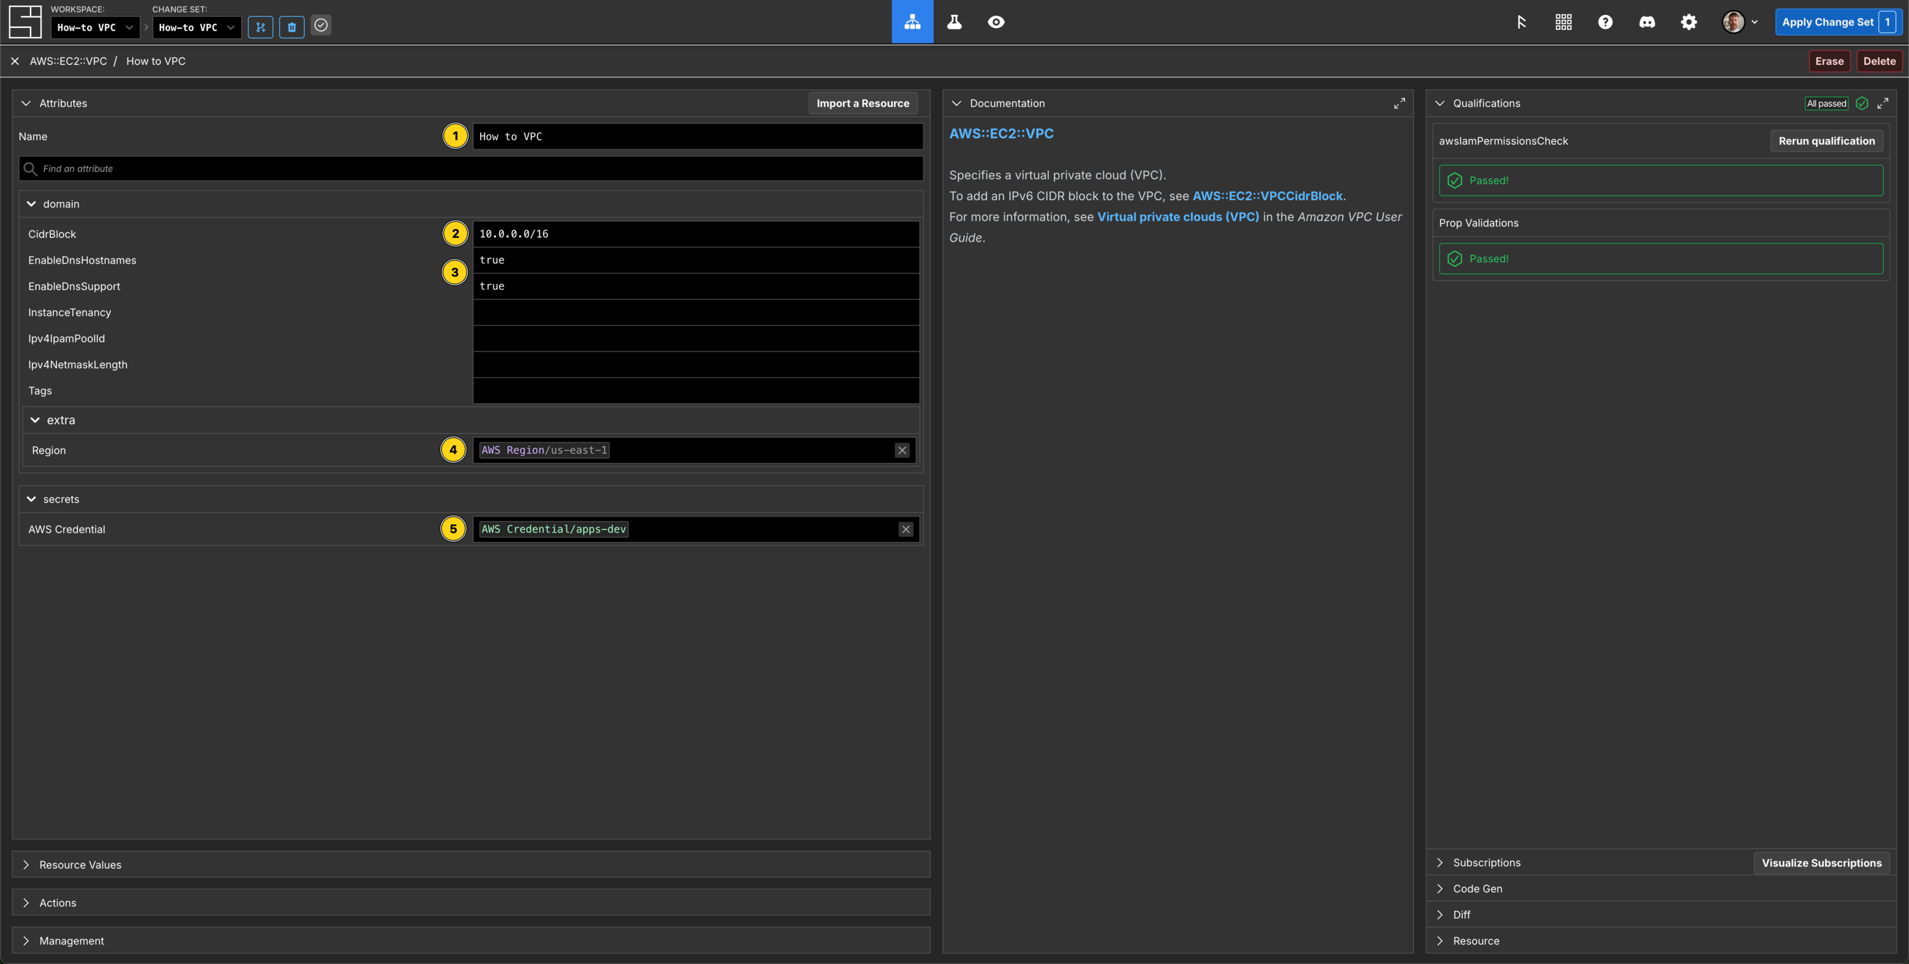Open the help question mark icon
1909x964 pixels.
pos(1605,22)
